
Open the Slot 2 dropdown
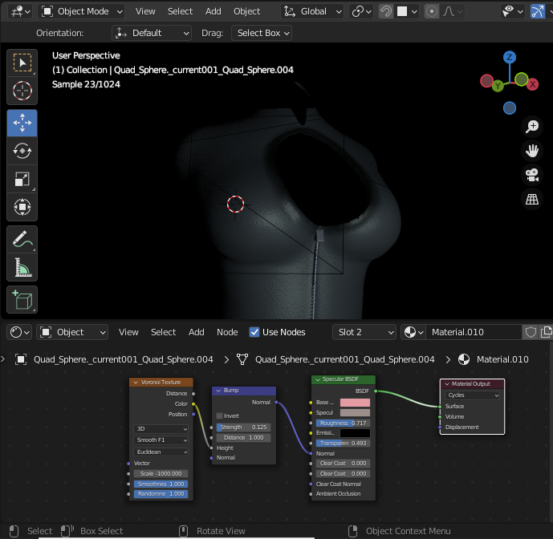coord(364,332)
